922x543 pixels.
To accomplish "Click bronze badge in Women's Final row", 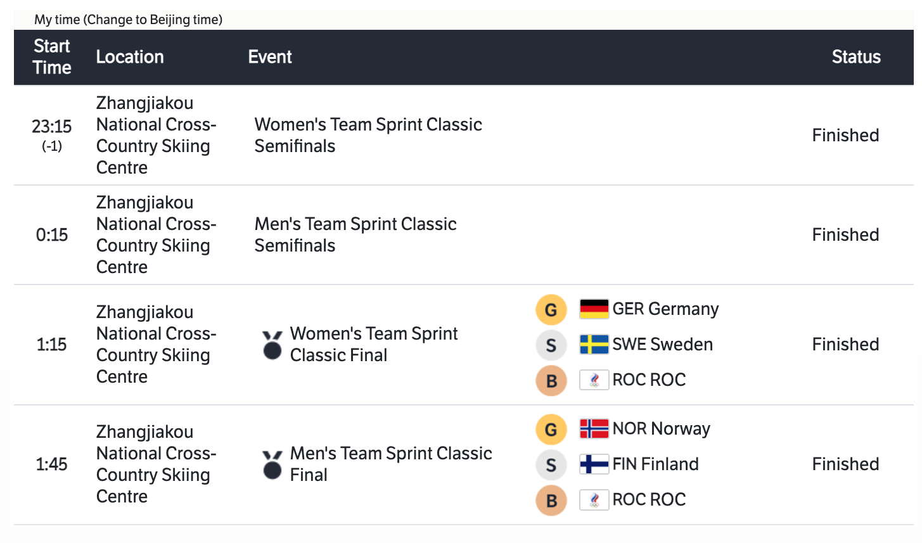I will coord(551,381).
